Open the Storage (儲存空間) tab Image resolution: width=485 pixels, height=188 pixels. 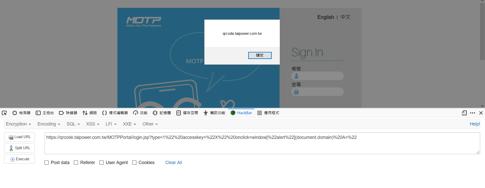pos(187,113)
